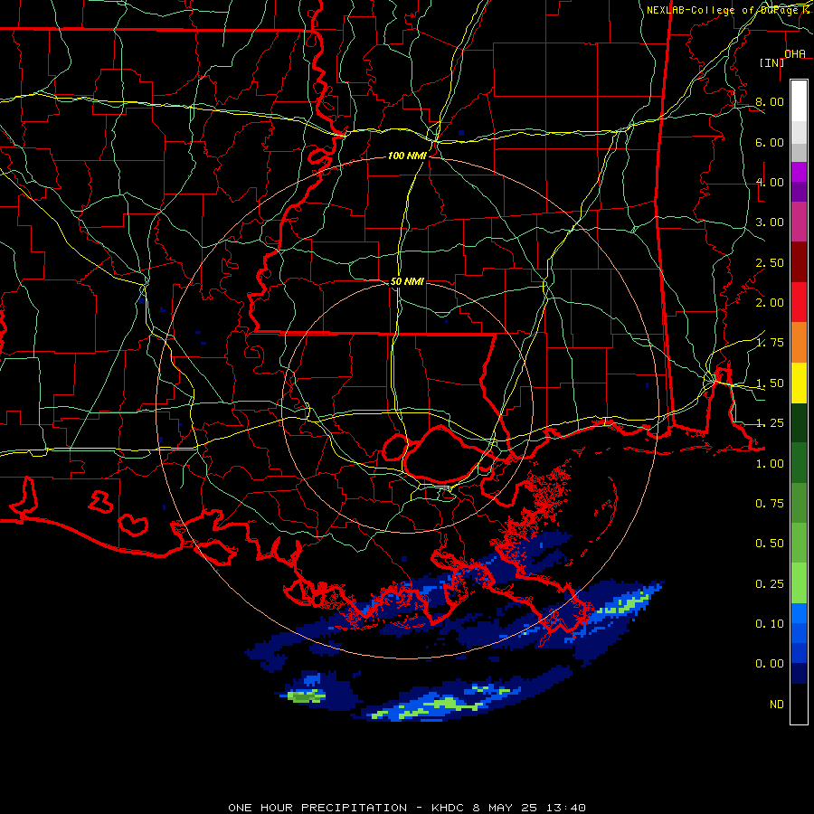Select the dark red legend swatch
The width and height of the screenshot is (814, 814).
coord(799,262)
